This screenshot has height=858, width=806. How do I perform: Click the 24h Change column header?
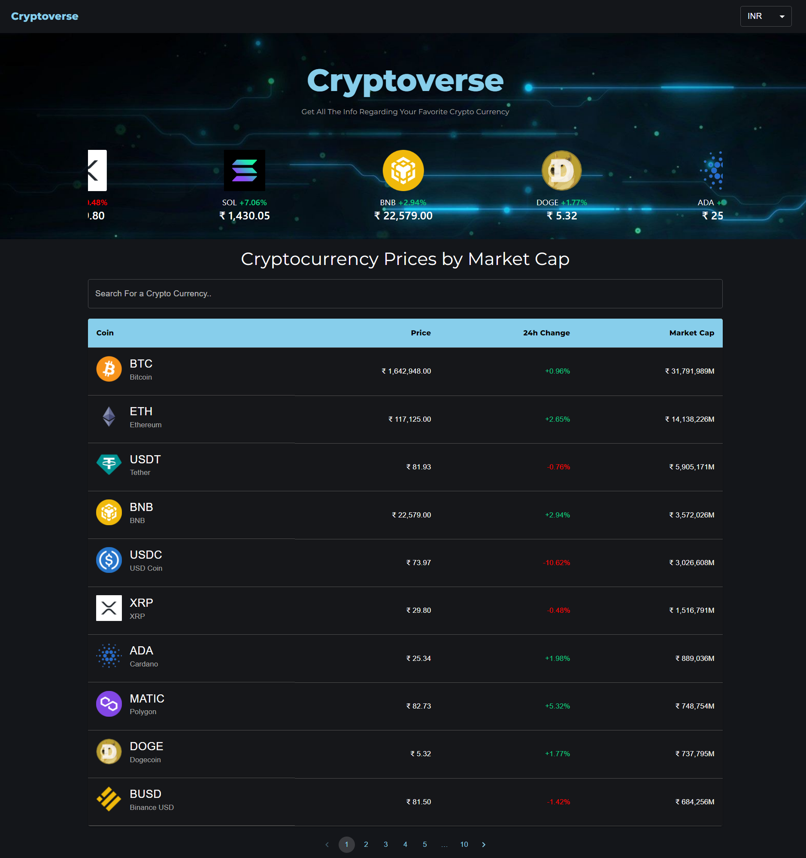pyautogui.click(x=545, y=333)
